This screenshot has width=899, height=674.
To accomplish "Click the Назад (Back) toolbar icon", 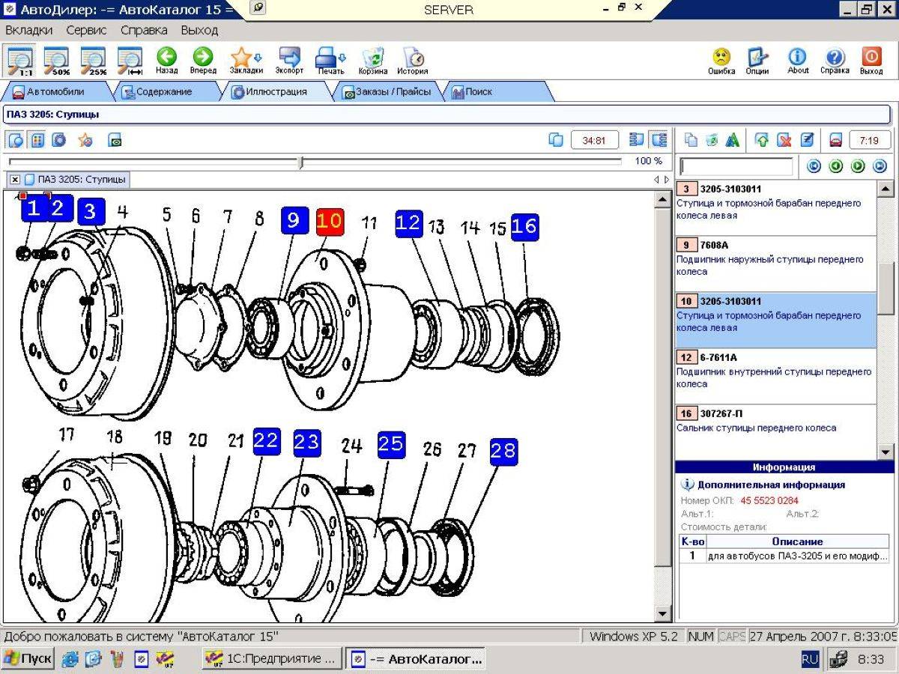I will coord(166,61).
